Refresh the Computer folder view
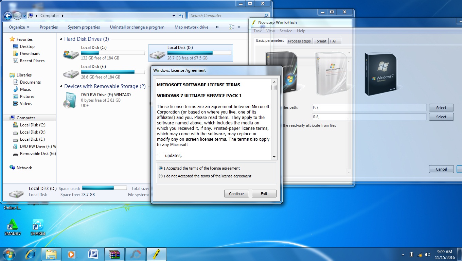Screen dimensions: 462x261 [181, 16]
